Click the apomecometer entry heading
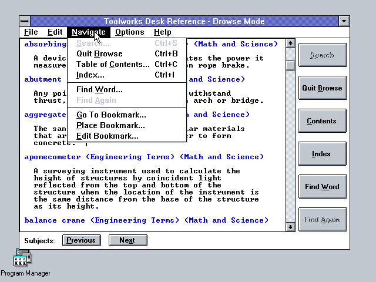This screenshot has height=282, width=376. point(144,157)
